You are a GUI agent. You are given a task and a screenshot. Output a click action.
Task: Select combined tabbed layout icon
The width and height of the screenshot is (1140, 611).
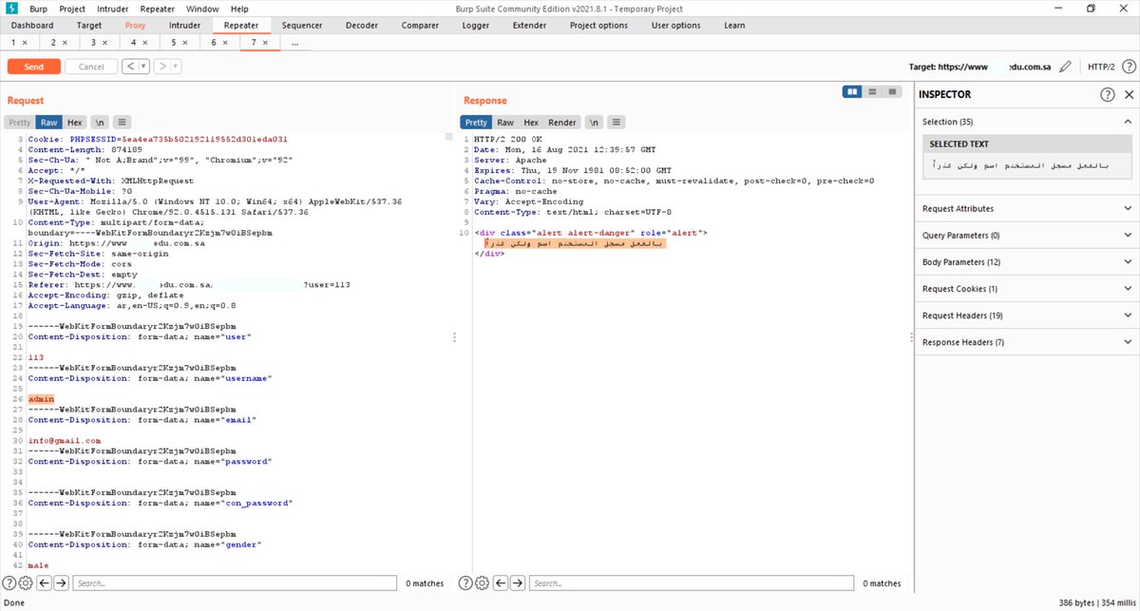[x=891, y=91]
